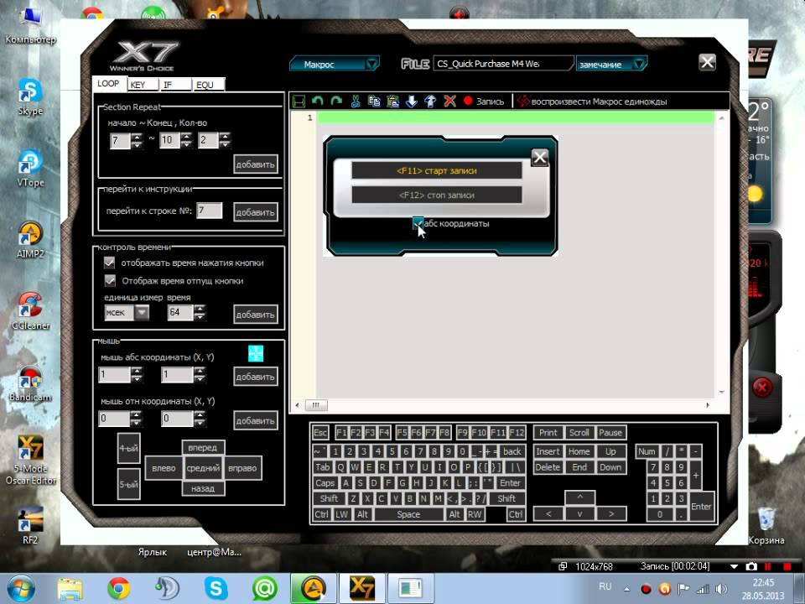Delete macro line with red X icon
Viewport: 805px width, 604px height.
pos(449,101)
